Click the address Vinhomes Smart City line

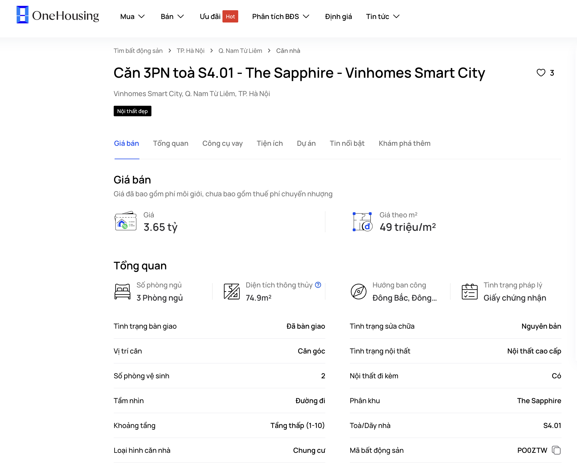click(192, 94)
